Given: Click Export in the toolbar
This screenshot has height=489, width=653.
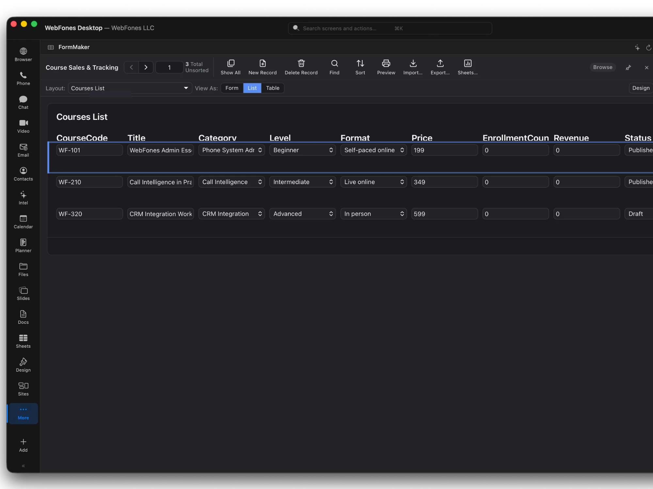Looking at the screenshot, I should pos(440,67).
